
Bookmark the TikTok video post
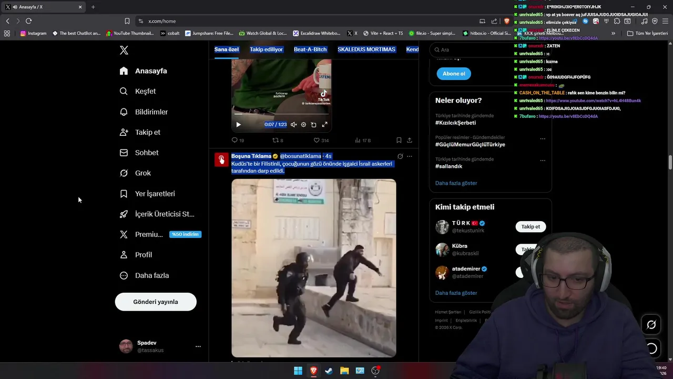click(399, 141)
